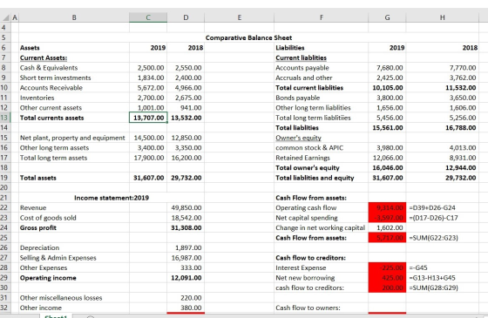
Task: Select Total long term assets 17,900.00
Action: (x=148, y=158)
